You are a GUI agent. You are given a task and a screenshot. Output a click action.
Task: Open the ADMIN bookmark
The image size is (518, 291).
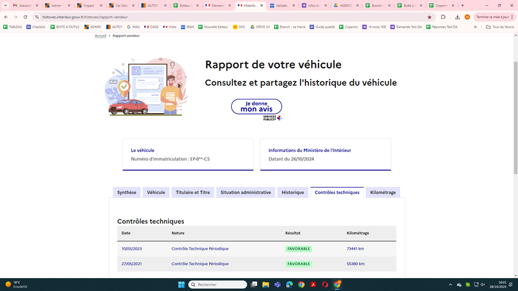pos(93,27)
